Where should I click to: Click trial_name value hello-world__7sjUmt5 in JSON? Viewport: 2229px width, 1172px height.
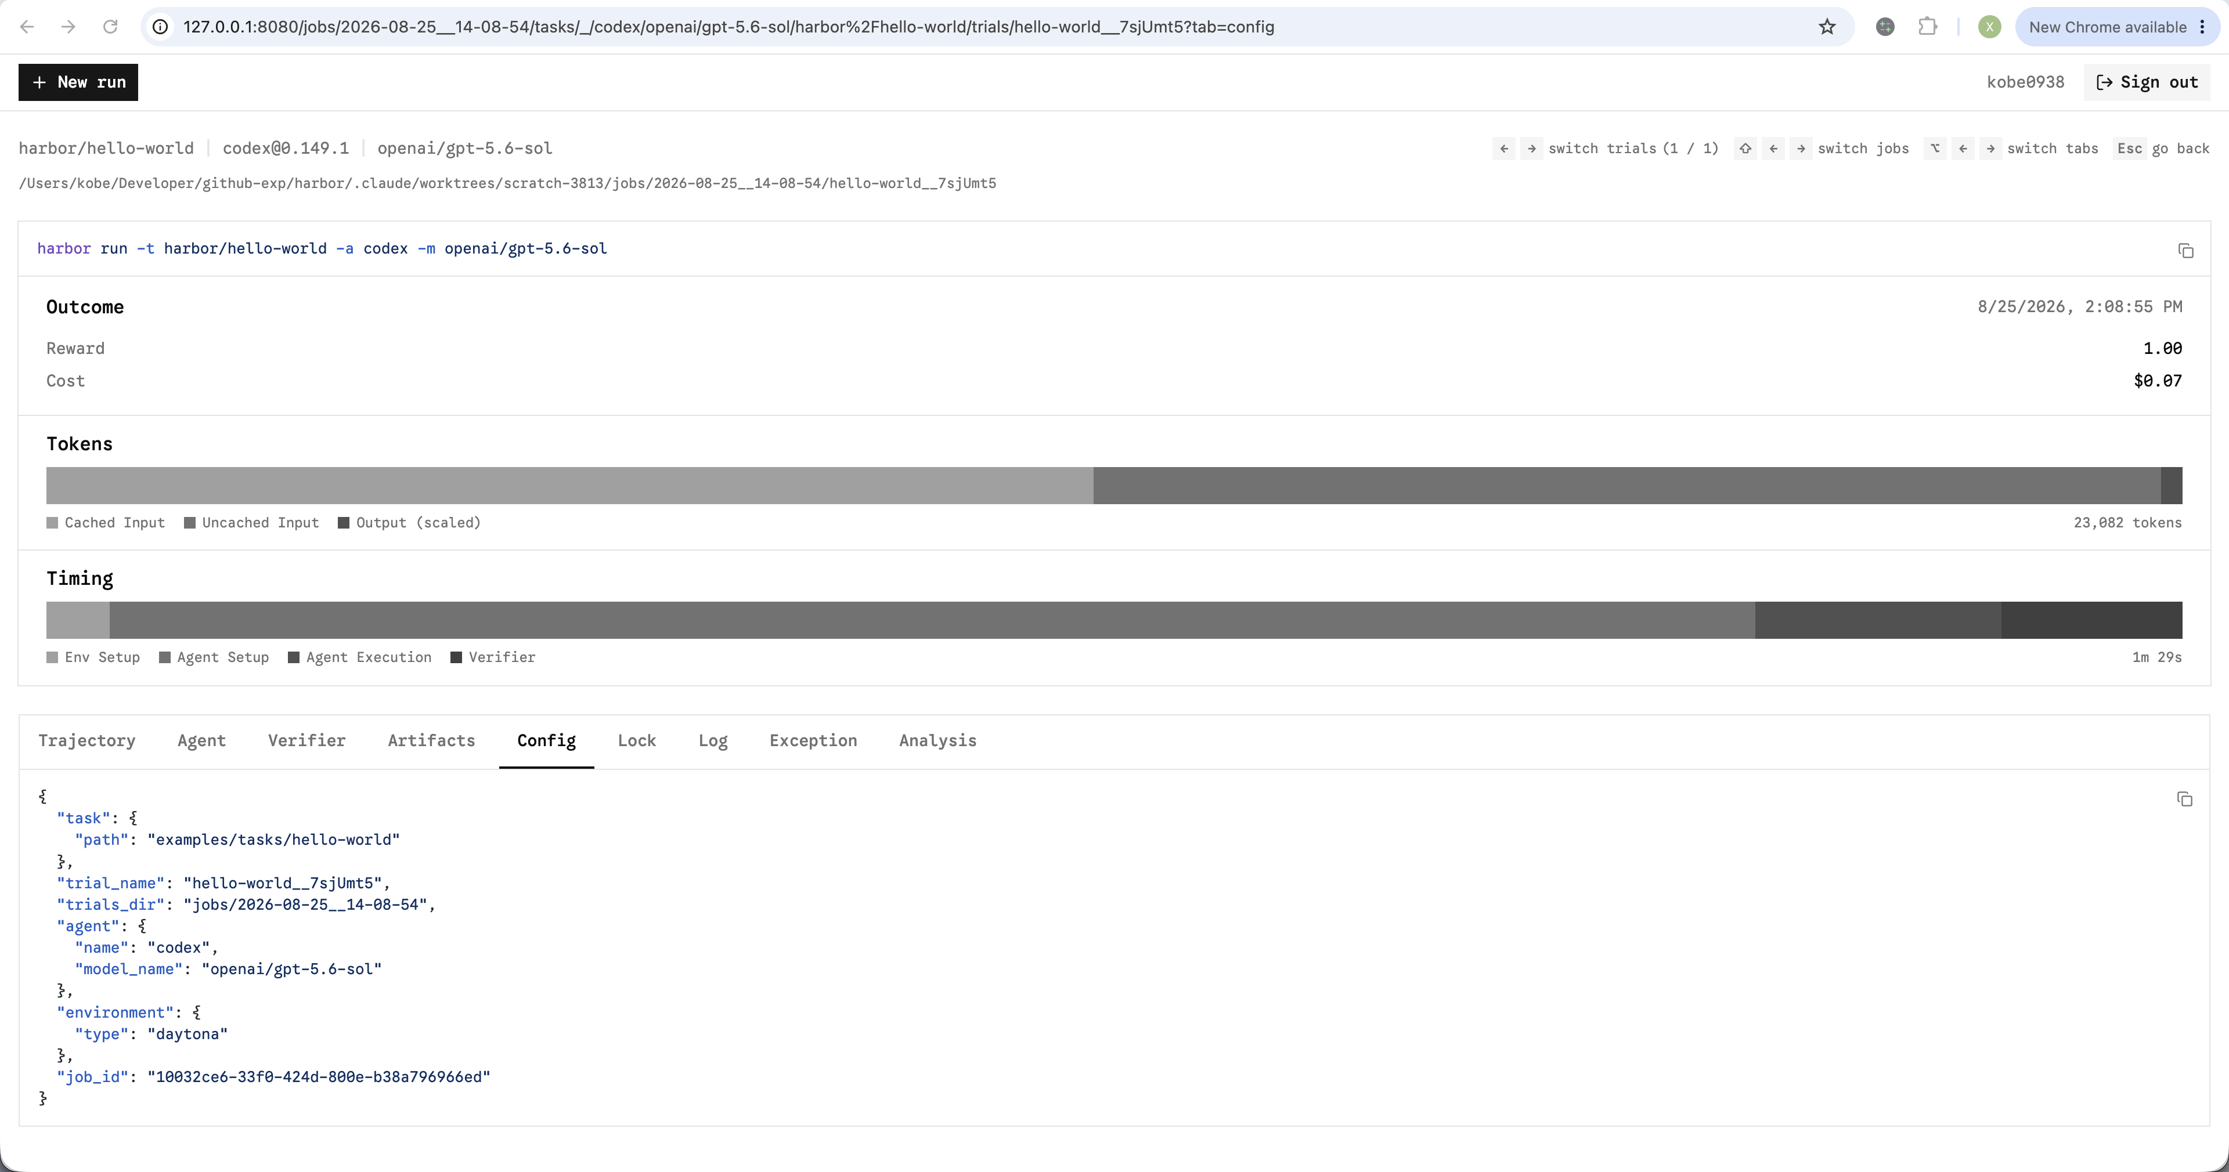(282, 883)
